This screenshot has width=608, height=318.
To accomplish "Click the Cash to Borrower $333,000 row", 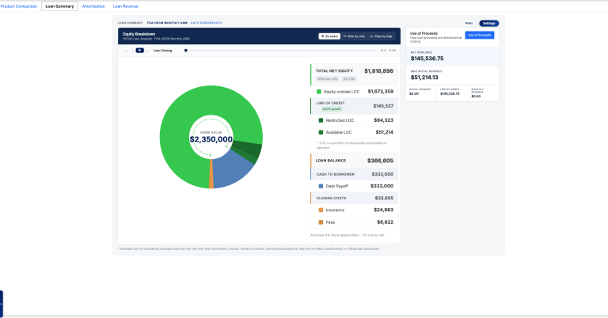I will tap(354, 174).
